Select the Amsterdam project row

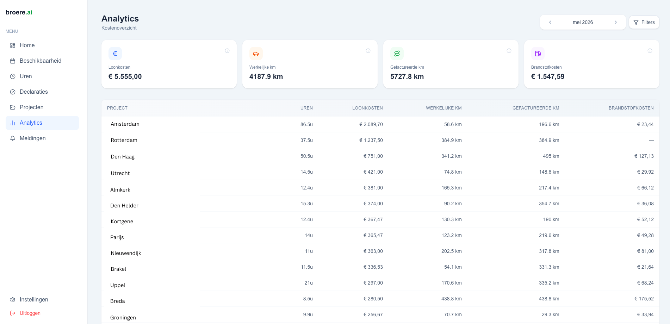coord(380,124)
